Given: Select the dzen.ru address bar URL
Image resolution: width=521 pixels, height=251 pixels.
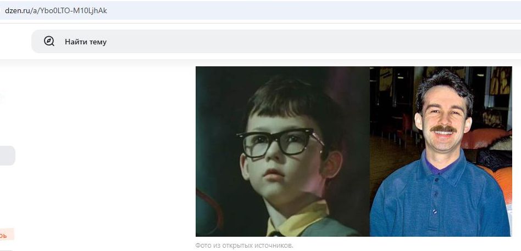Looking at the screenshot, I should coord(56,10).
